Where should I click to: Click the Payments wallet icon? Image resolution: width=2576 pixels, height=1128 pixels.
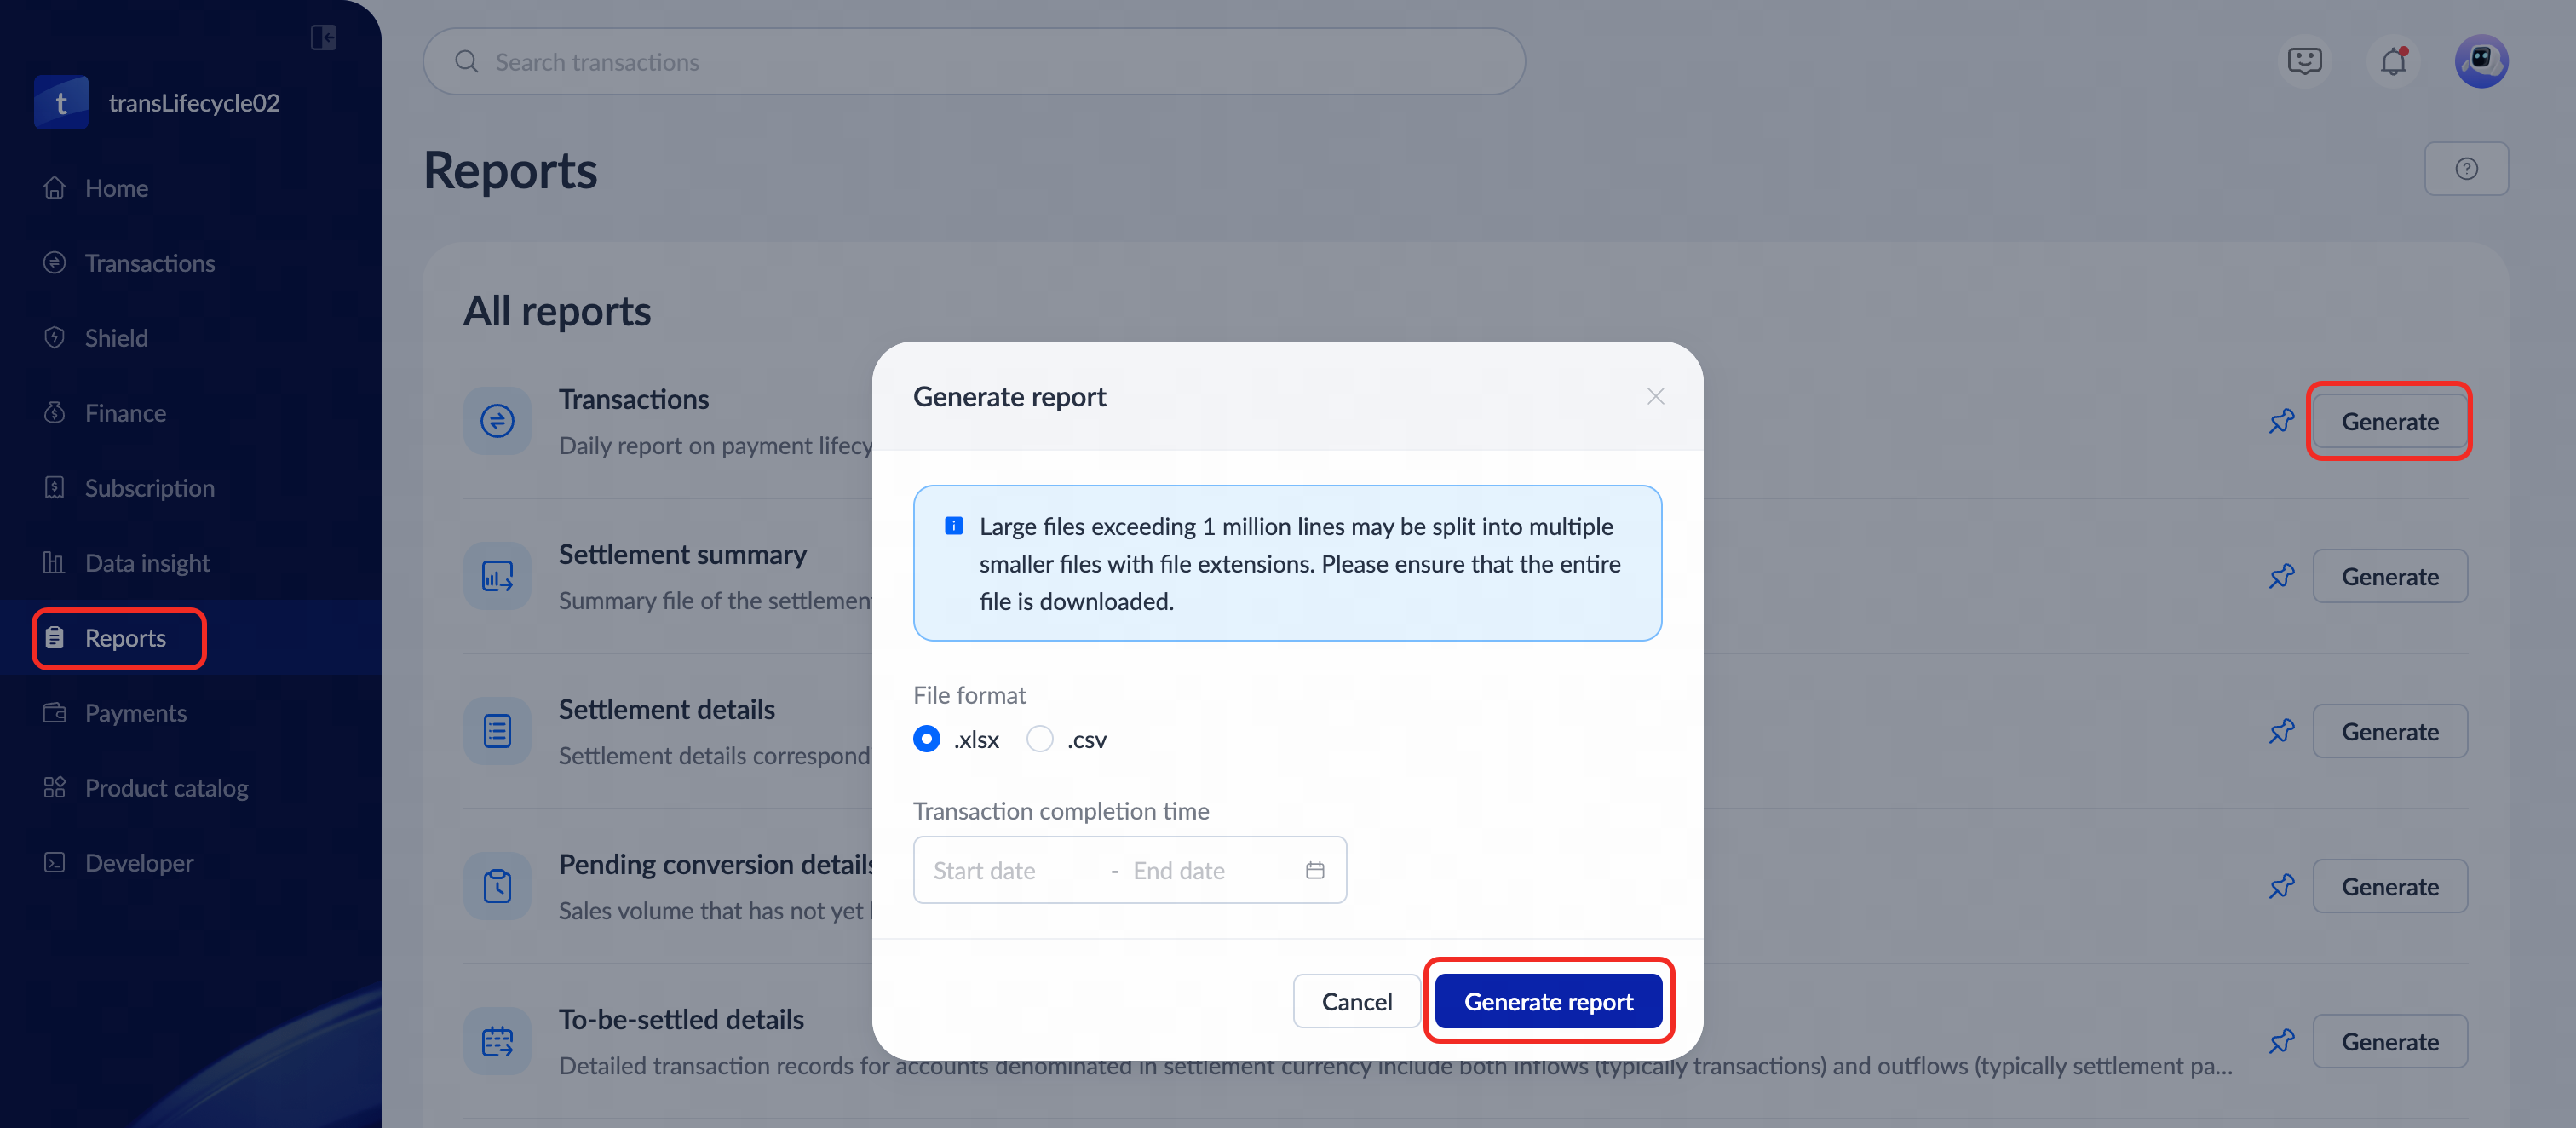tap(55, 713)
